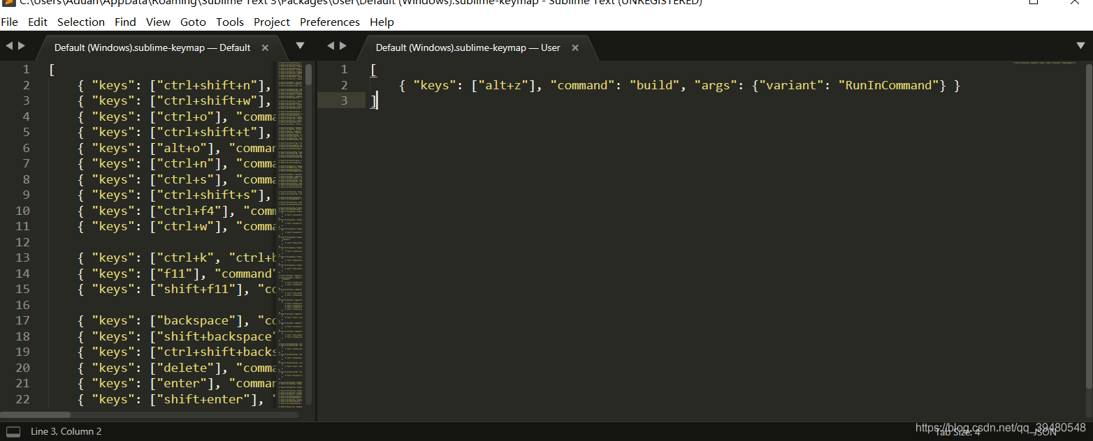Maximize the Sublime Text window
Screen dimensions: 1093x441
coord(1034,2)
